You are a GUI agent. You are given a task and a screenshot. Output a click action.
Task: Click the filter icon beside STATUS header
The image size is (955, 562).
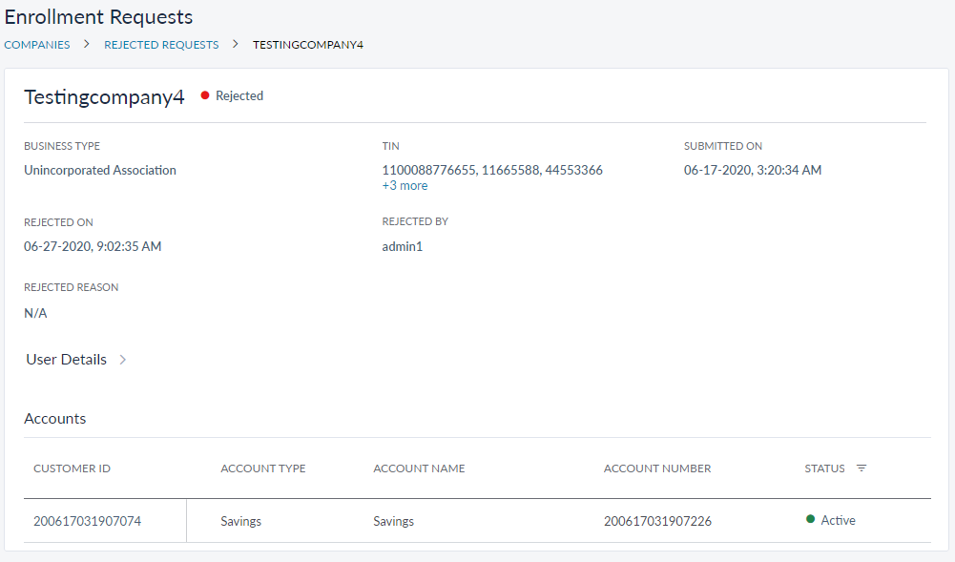coord(862,468)
